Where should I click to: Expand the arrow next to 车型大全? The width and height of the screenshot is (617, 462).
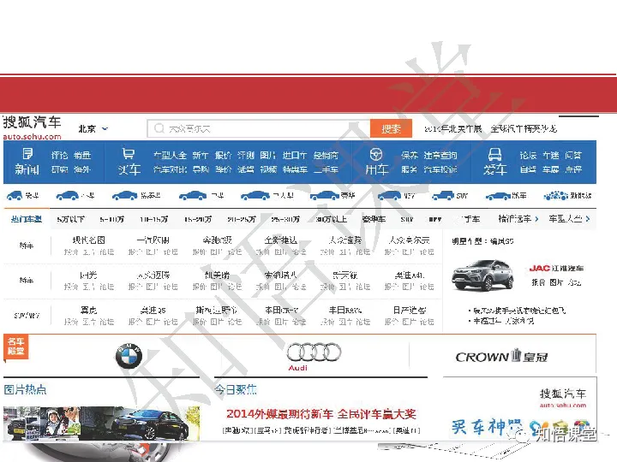point(588,219)
